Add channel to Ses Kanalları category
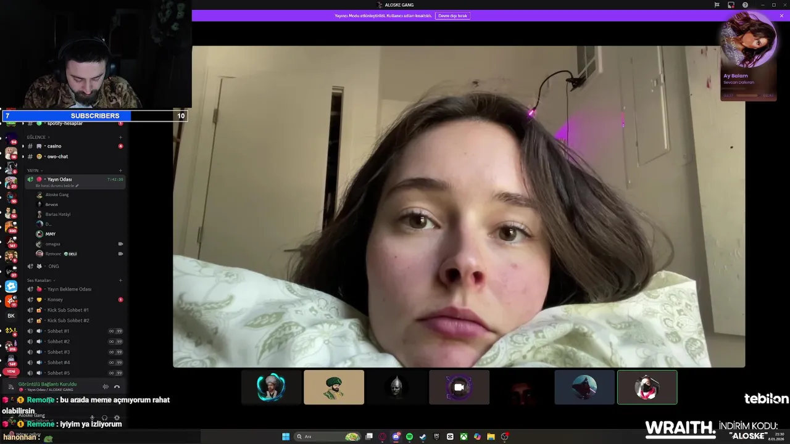The image size is (790, 444). point(120,281)
